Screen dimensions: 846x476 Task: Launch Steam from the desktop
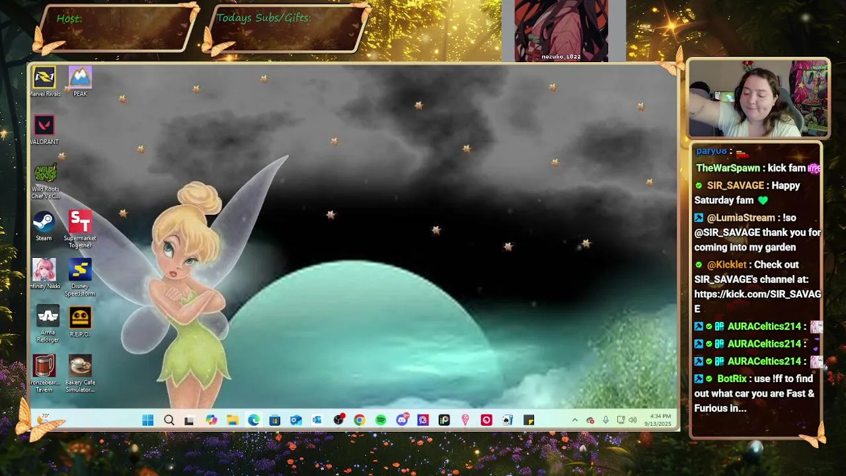coord(44,226)
